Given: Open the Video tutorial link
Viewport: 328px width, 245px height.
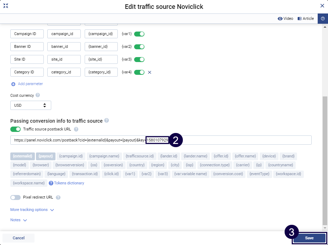Looking at the screenshot, I should click(x=285, y=18).
